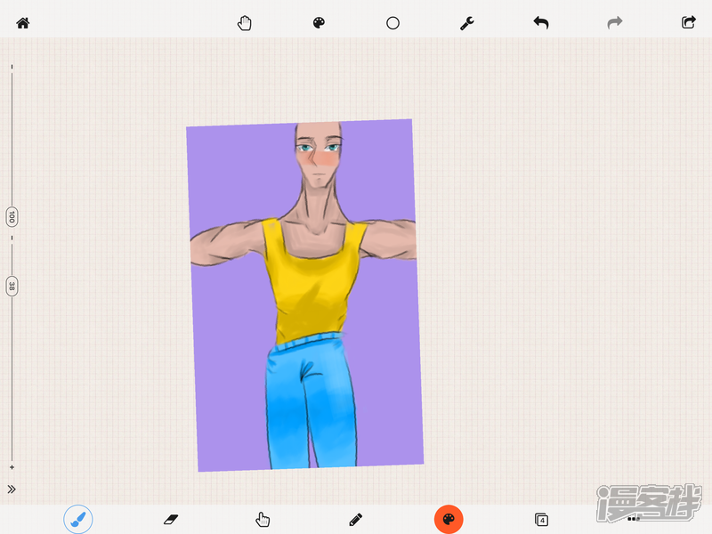Click the slider handle labeled 38
The width and height of the screenshot is (712, 534).
pyautogui.click(x=12, y=286)
